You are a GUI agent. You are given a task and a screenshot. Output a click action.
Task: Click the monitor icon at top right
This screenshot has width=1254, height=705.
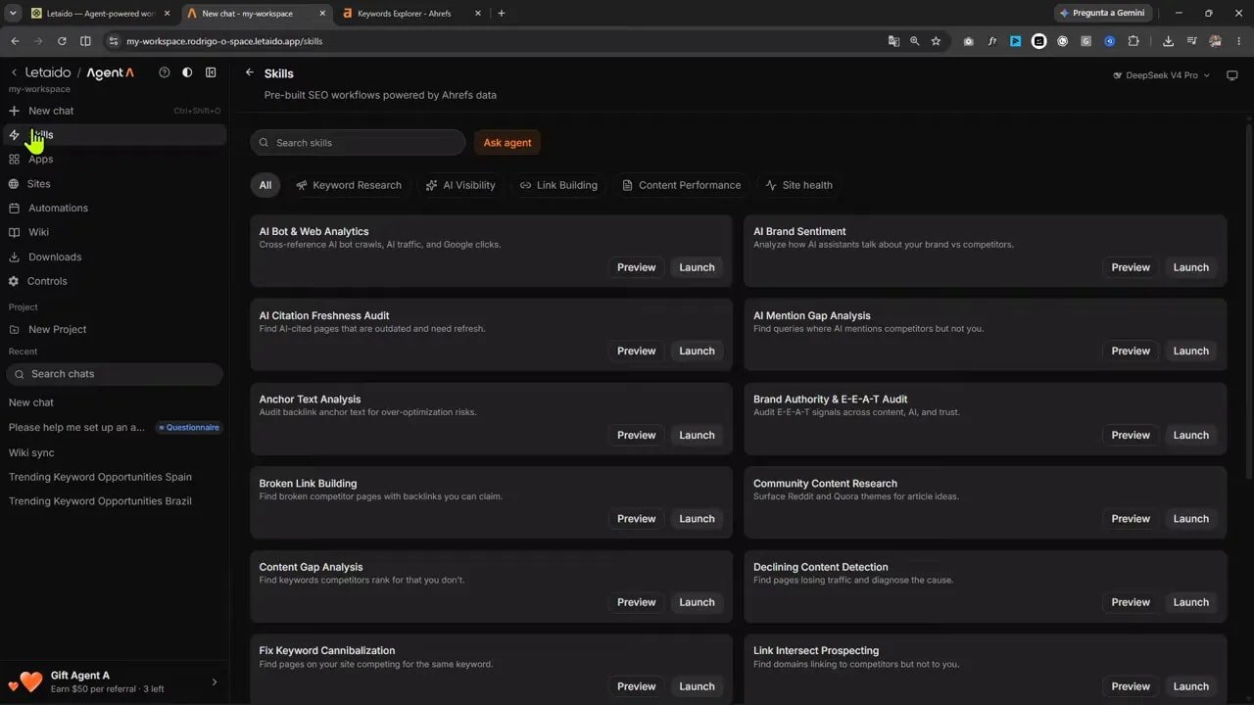tap(1232, 75)
